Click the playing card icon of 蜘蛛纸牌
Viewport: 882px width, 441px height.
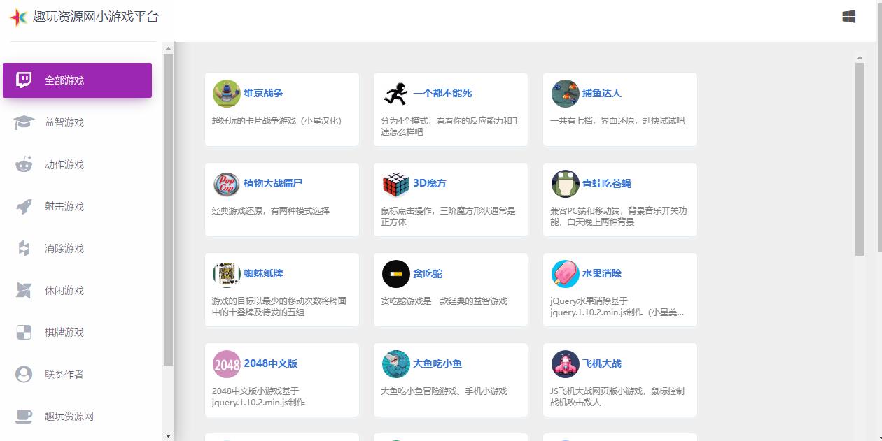tap(226, 274)
